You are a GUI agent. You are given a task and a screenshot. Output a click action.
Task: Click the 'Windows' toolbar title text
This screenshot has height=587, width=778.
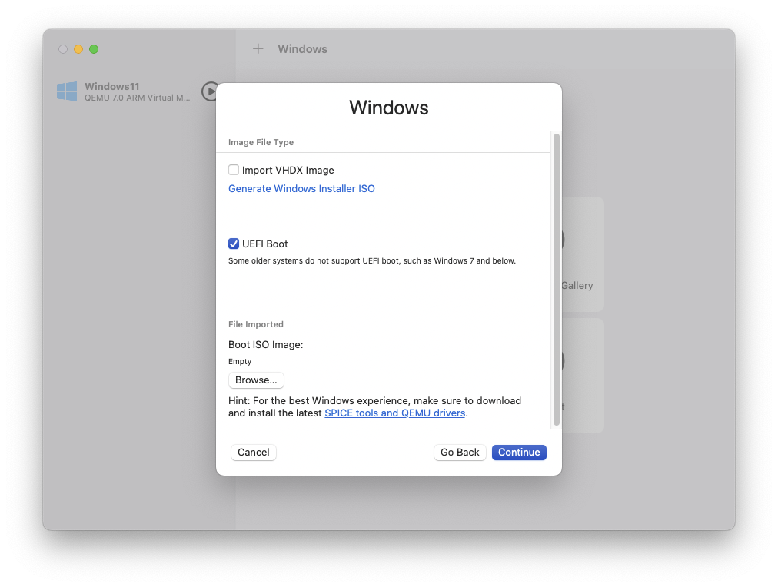303,49
